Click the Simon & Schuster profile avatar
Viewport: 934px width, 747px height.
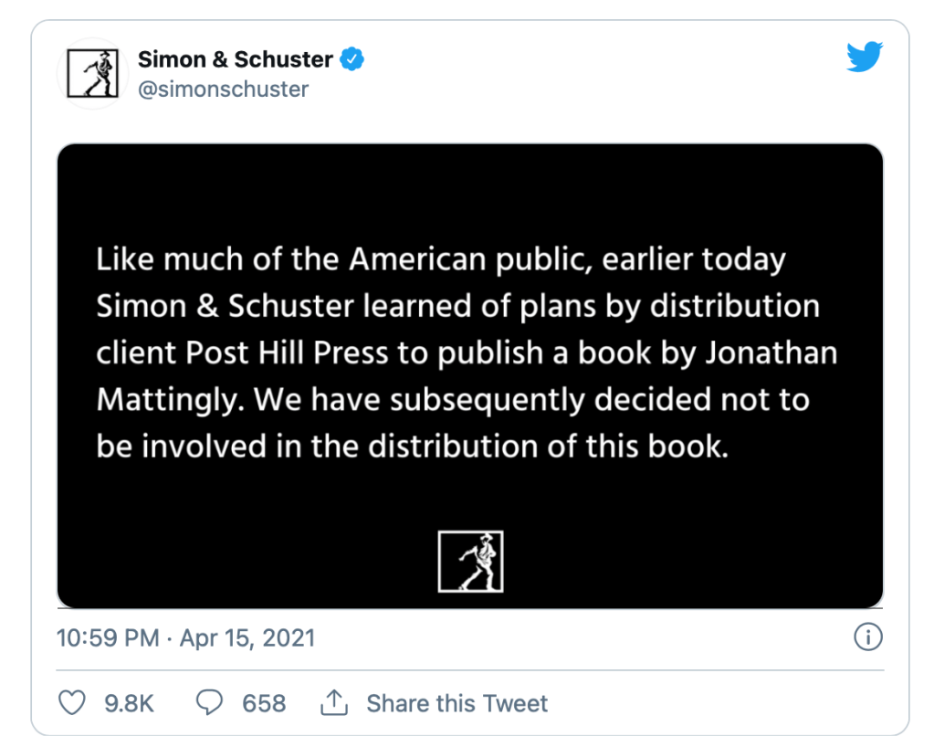coord(92,74)
